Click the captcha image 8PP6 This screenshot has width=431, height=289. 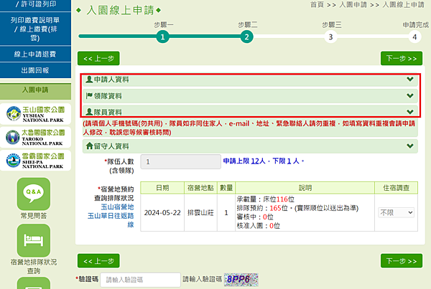(241, 280)
